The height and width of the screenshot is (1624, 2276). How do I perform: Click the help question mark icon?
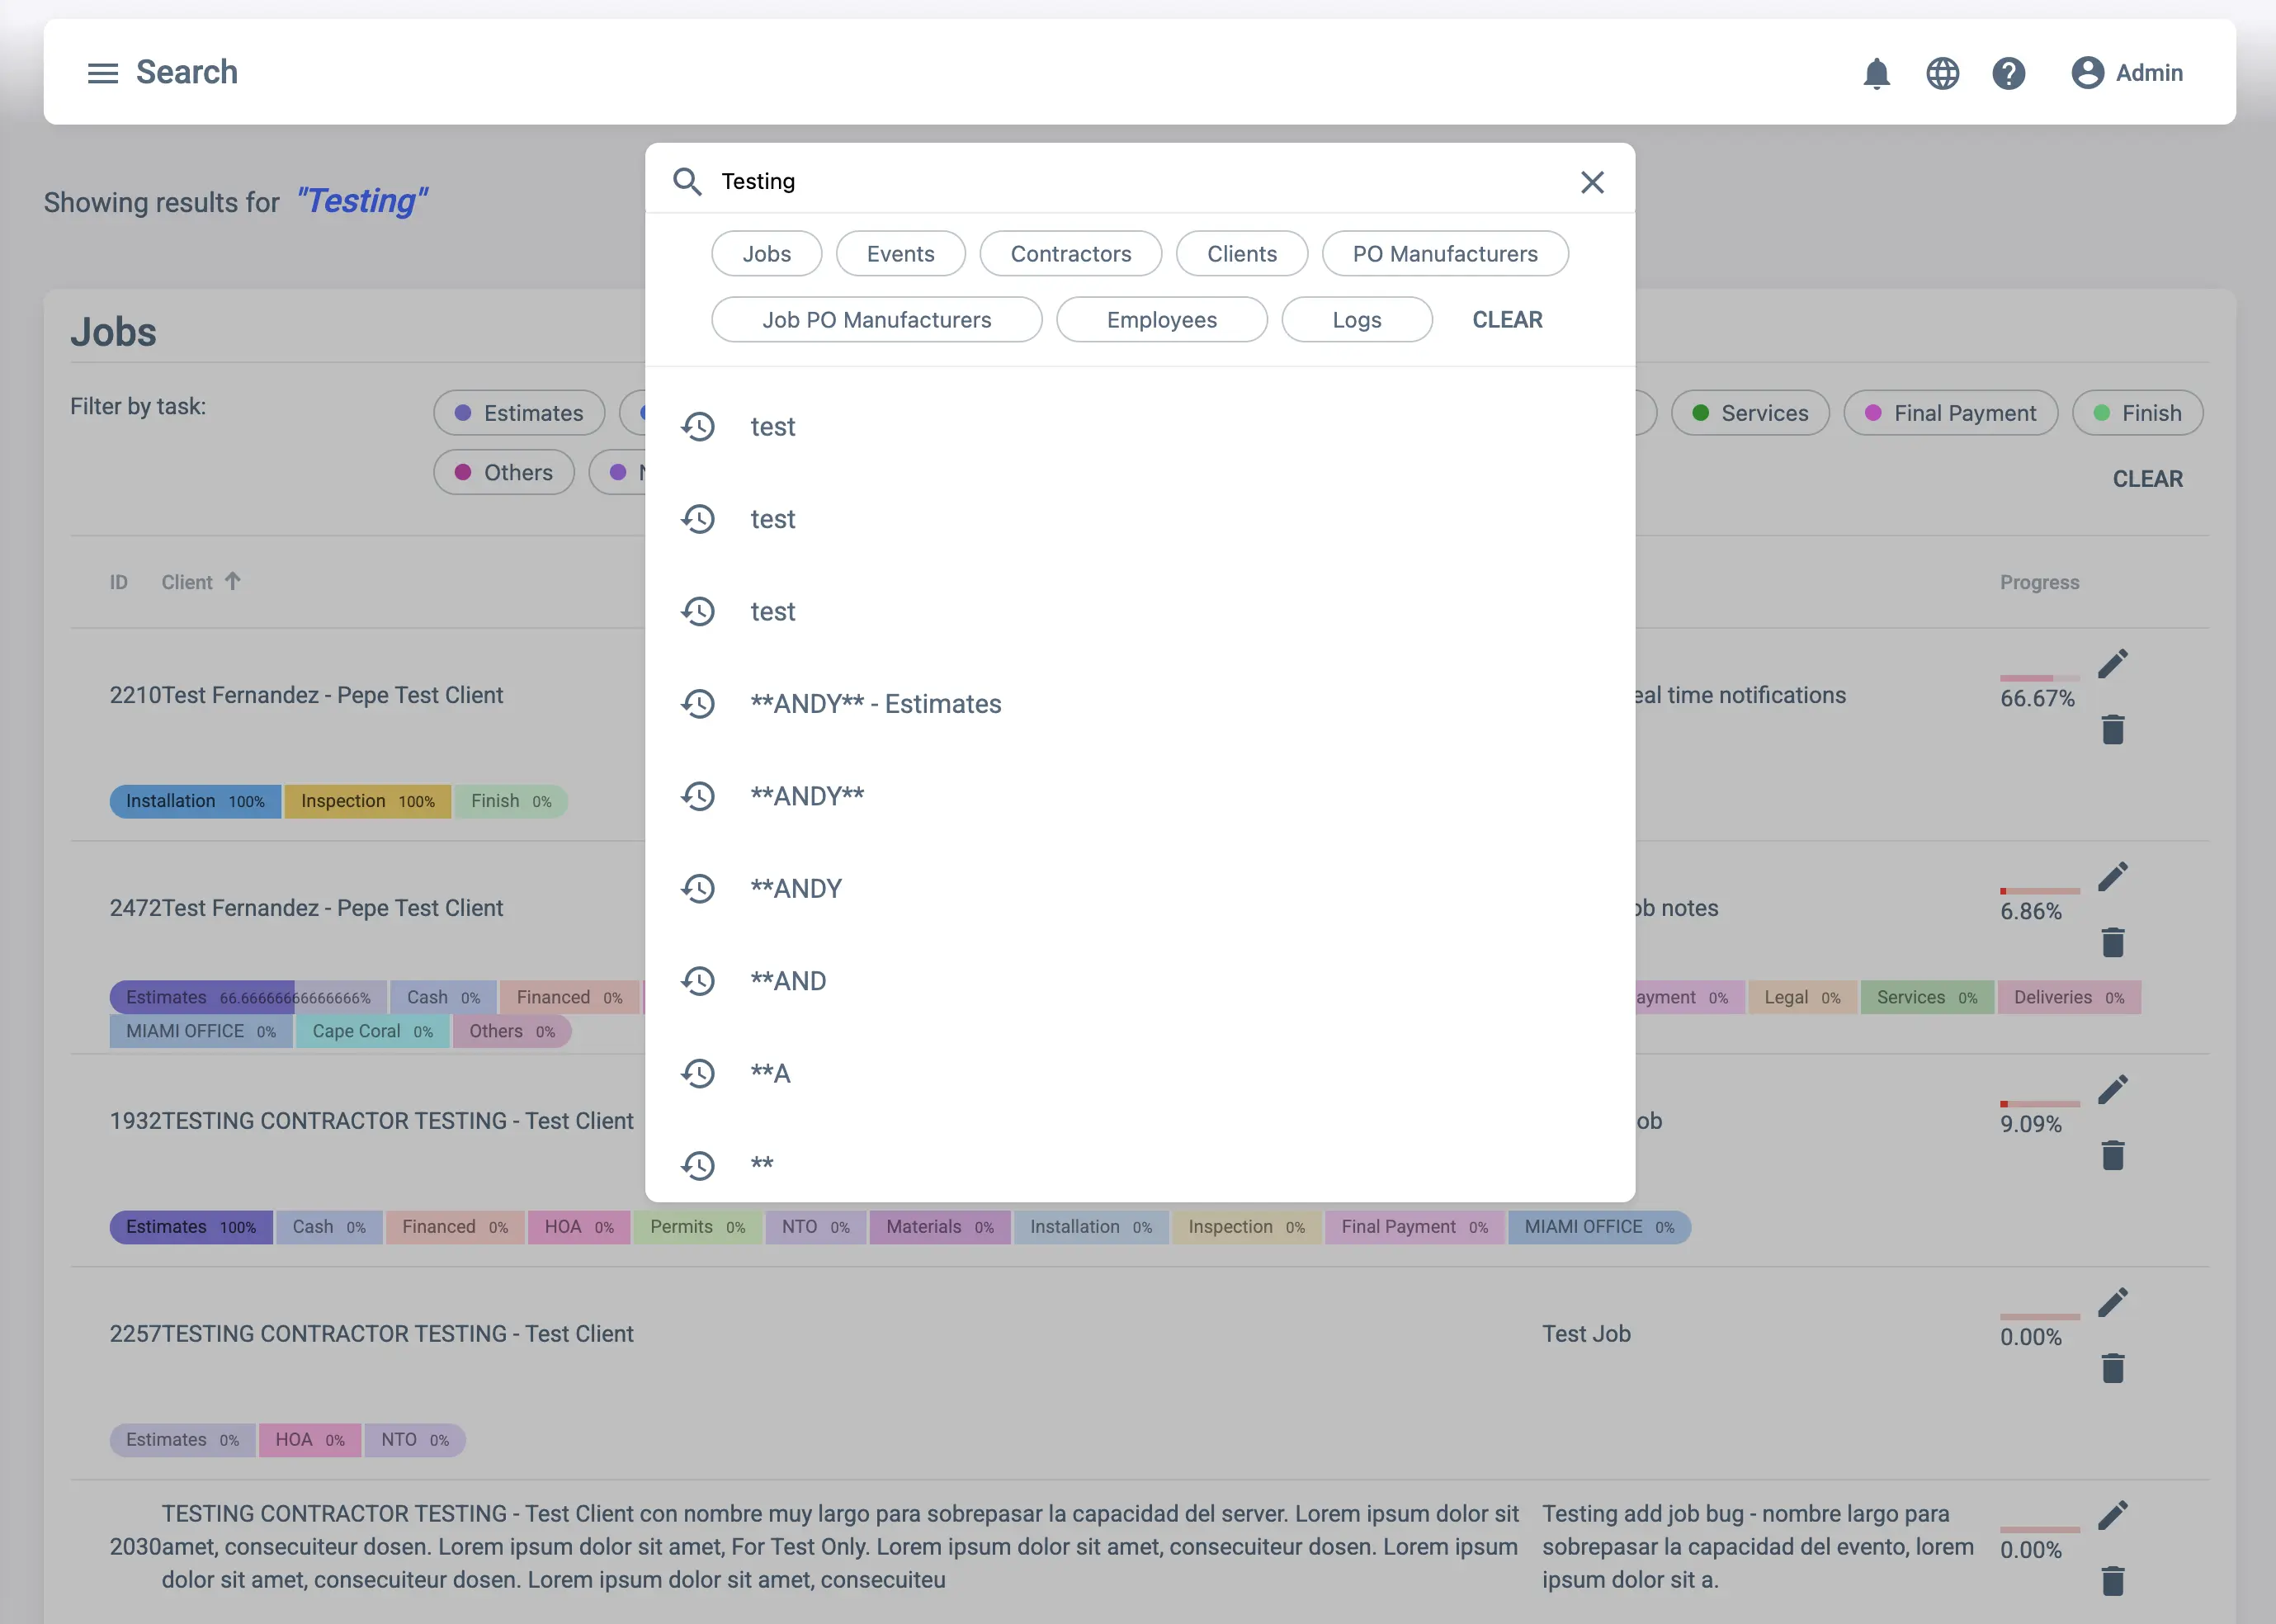coord(2008,73)
